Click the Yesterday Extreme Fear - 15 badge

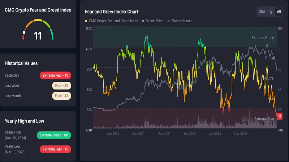tap(55, 76)
